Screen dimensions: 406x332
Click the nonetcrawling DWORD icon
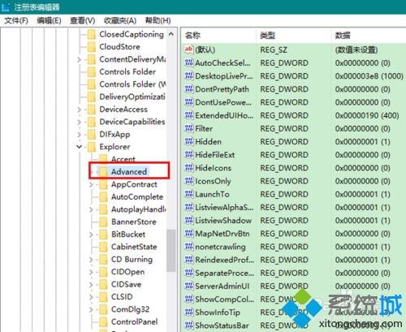pos(188,247)
